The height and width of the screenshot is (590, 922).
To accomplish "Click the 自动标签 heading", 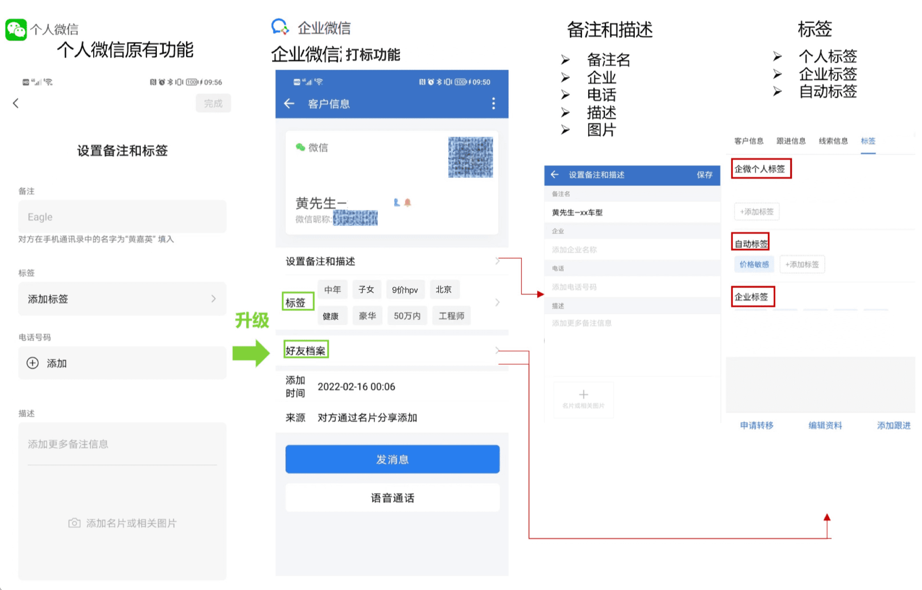I will pyautogui.click(x=751, y=244).
